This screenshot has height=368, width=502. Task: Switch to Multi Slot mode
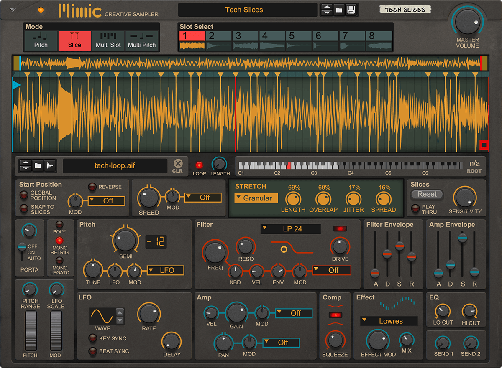108,40
